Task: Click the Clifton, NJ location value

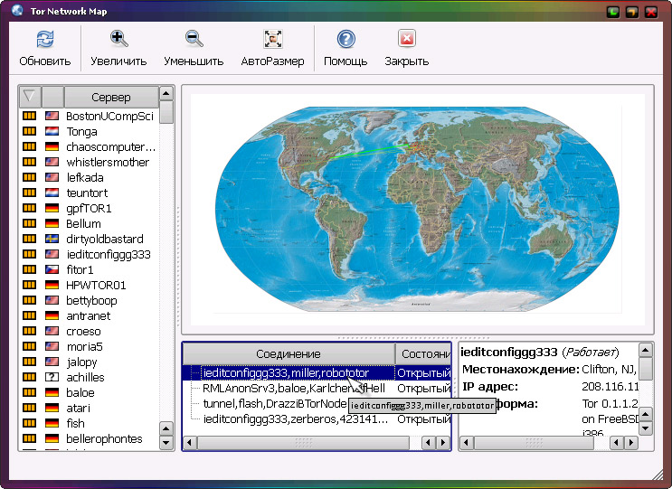Action: point(609,370)
